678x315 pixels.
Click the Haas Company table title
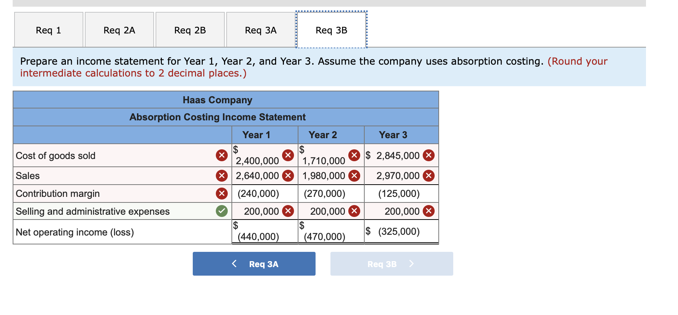pyautogui.click(x=218, y=100)
